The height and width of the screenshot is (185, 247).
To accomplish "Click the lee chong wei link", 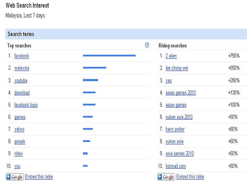I will [x=177, y=68].
